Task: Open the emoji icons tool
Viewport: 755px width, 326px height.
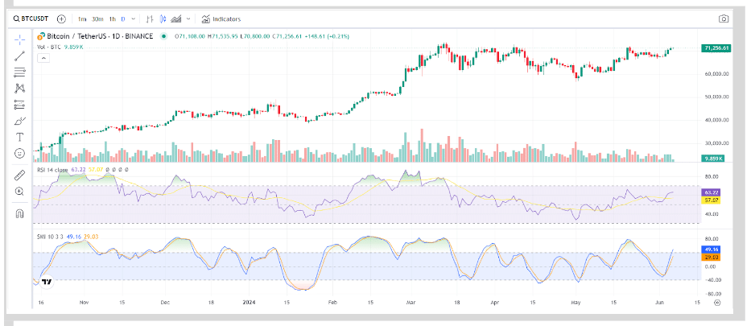Action: pos(20,153)
